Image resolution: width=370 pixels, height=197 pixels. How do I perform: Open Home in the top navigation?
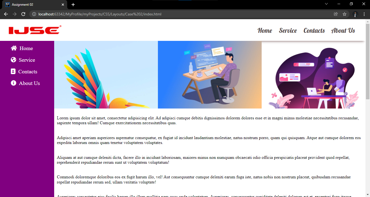(x=265, y=30)
